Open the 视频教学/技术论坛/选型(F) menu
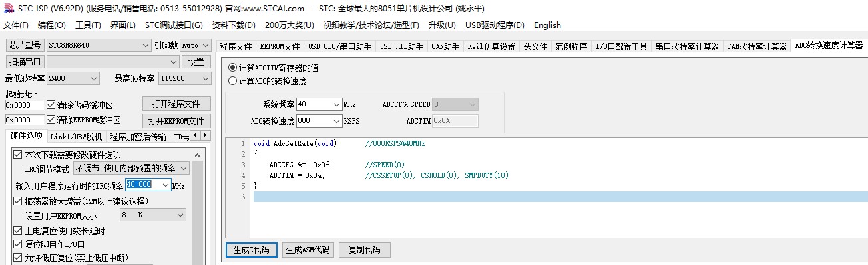The width and height of the screenshot is (868, 265). [x=371, y=25]
